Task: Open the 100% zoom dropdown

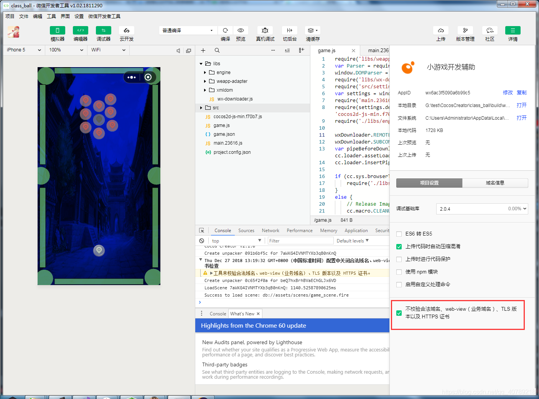Action: (x=66, y=50)
